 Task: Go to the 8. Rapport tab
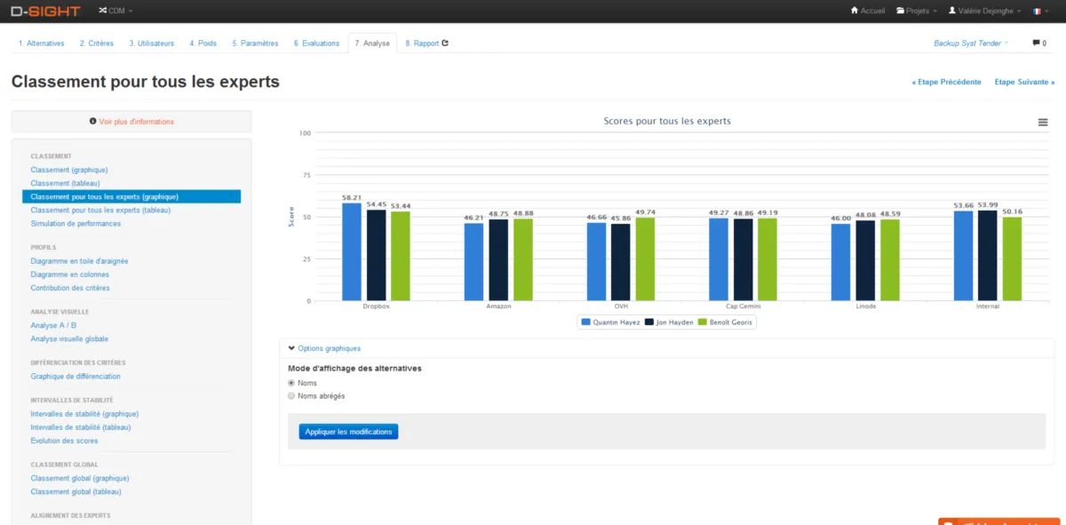click(426, 43)
